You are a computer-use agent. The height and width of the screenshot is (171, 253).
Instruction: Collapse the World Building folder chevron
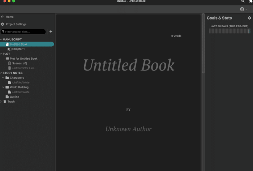point(3,87)
